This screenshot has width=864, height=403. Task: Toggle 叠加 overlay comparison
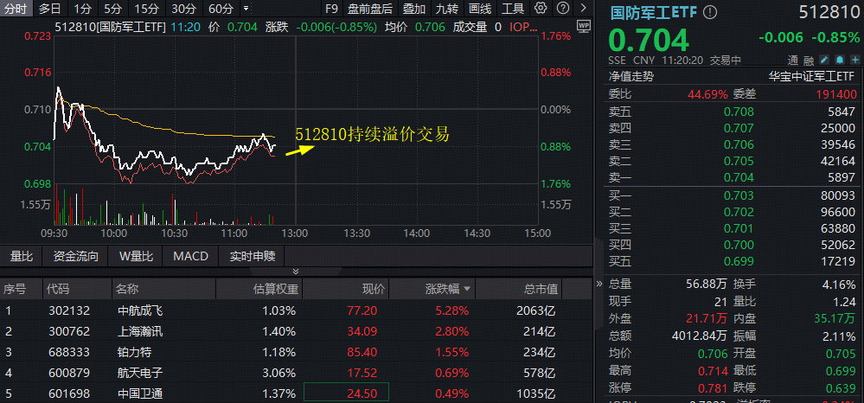click(414, 9)
